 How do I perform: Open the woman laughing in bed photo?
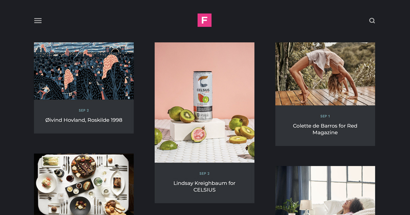(325, 190)
